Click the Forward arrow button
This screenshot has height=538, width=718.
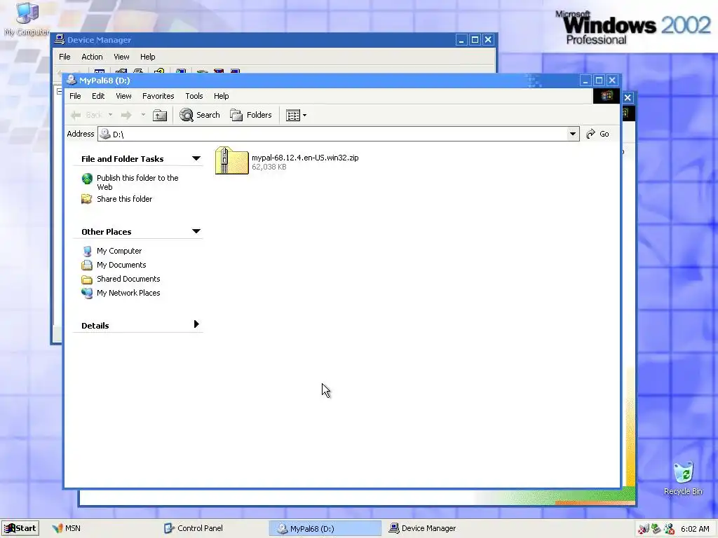(126, 115)
